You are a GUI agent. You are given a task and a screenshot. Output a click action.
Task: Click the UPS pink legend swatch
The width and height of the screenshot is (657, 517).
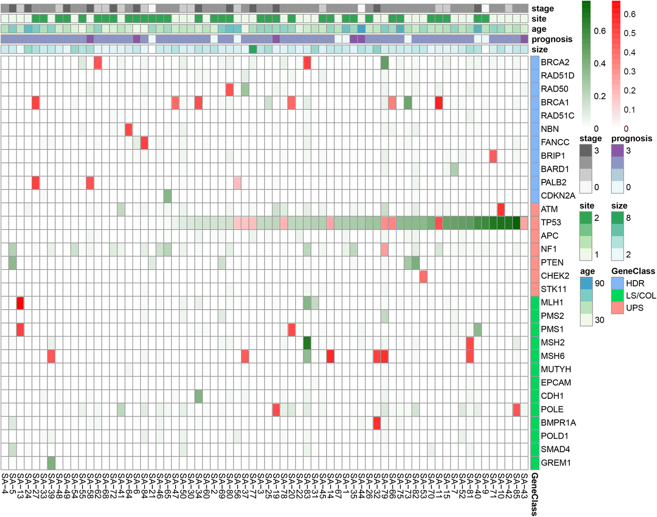tap(617, 308)
